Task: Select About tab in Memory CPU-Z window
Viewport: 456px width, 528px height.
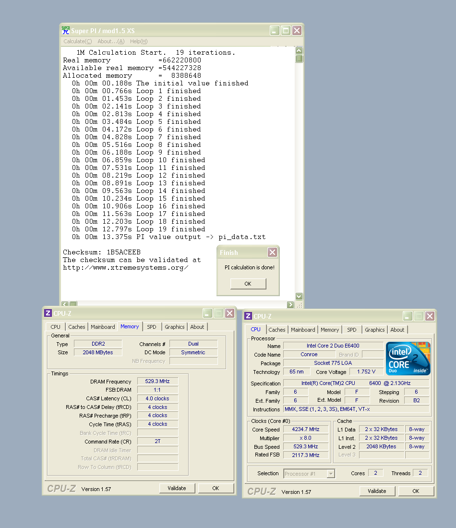Action: tap(197, 327)
